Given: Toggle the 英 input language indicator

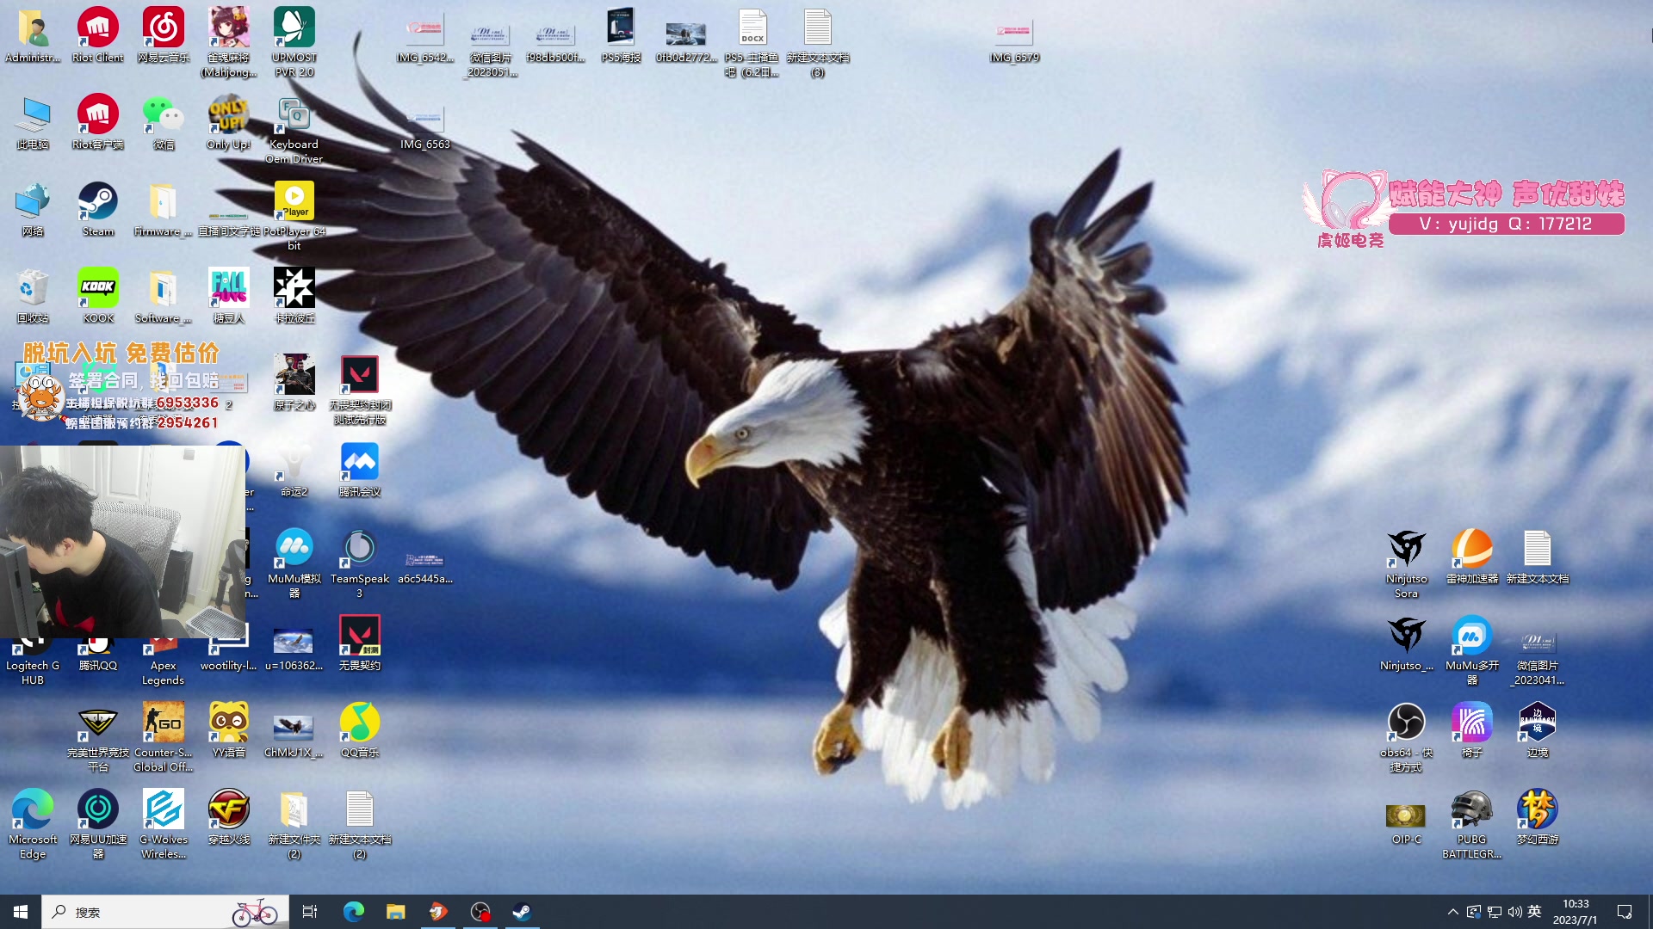Looking at the screenshot, I should pos(1534,912).
